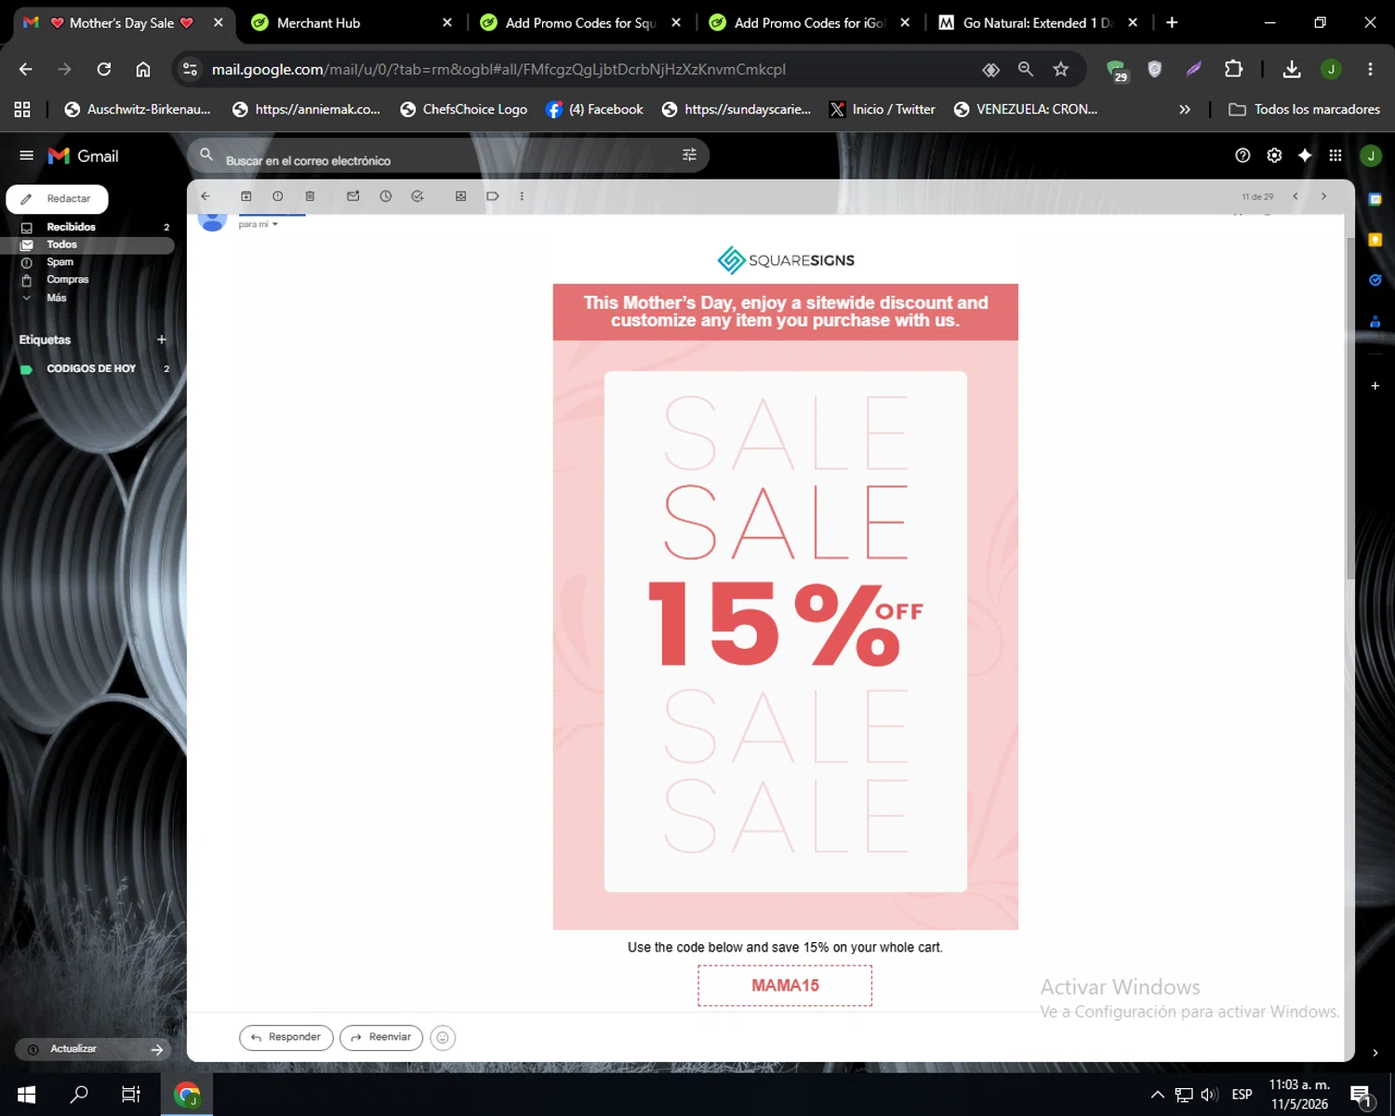This screenshot has height=1116, width=1395.
Task: Switch to Go Natural: Extended tab
Action: (x=1036, y=22)
